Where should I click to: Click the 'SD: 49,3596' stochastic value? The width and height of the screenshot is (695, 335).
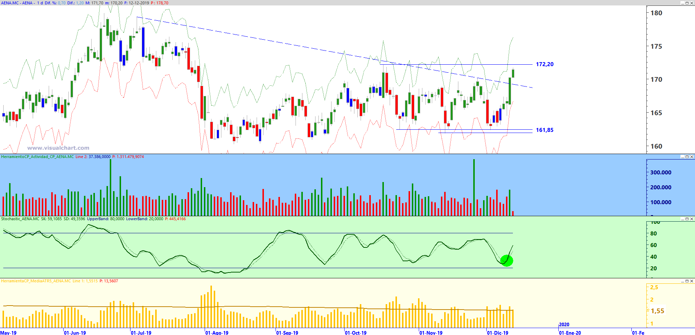point(74,219)
